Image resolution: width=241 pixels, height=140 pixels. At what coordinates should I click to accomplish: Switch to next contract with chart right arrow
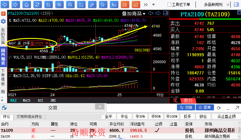click(x=158, y=13)
